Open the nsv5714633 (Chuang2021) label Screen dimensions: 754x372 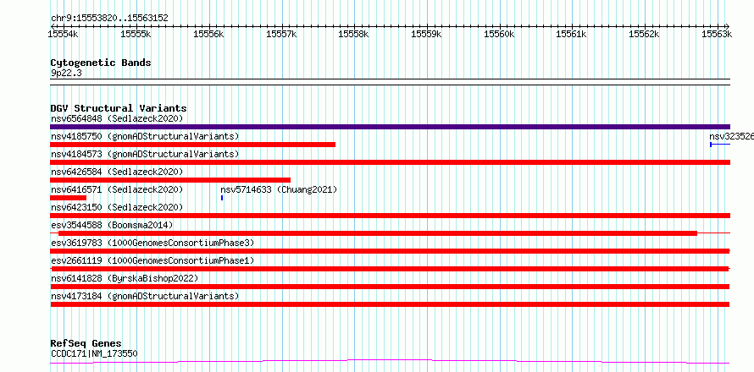pyautogui.click(x=279, y=189)
